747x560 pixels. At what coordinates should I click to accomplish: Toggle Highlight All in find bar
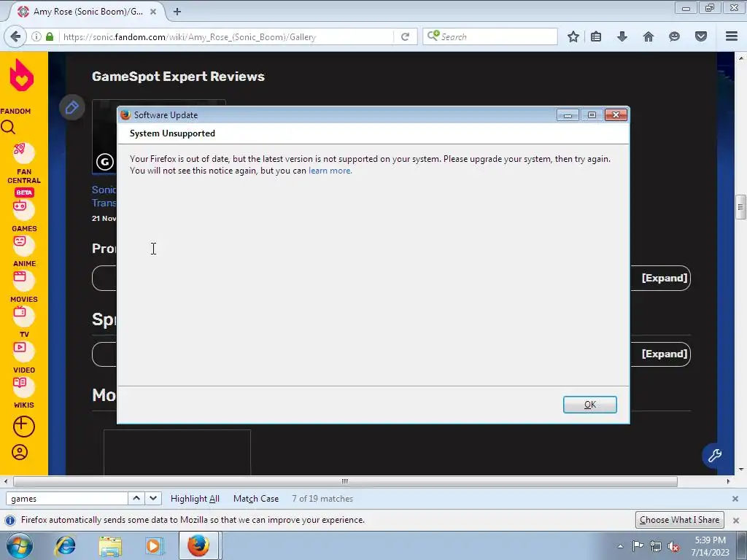click(195, 499)
